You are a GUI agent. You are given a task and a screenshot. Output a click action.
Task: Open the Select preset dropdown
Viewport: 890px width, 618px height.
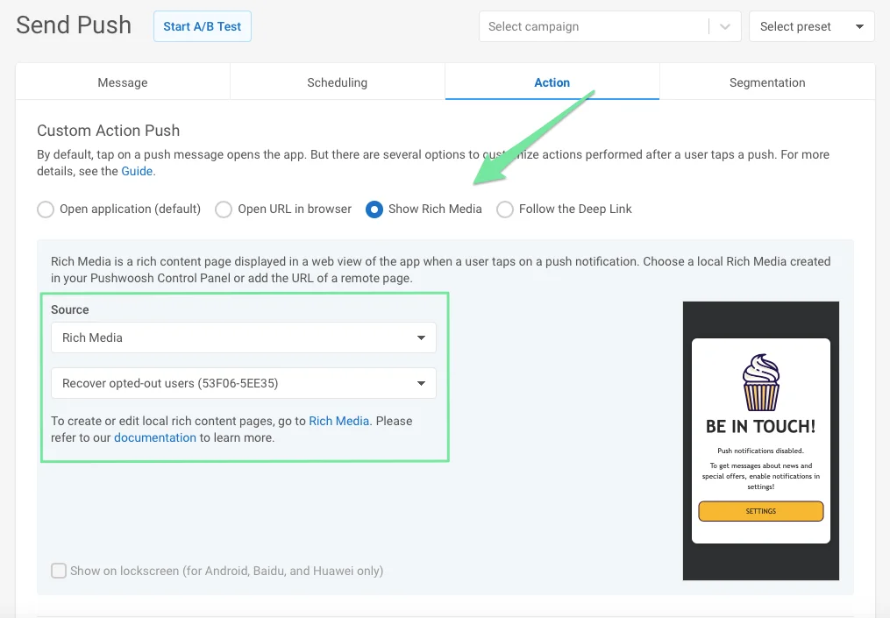tap(811, 26)
